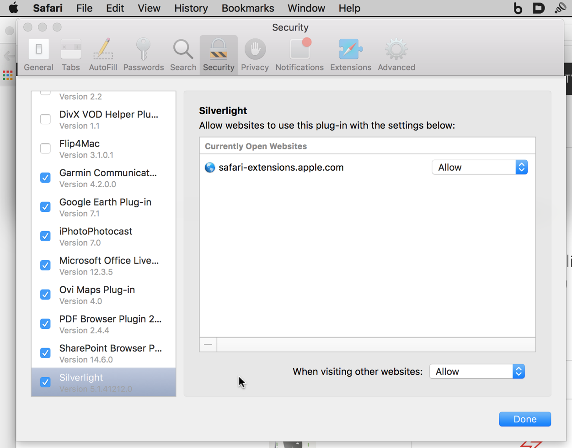The image size is (572, 448).
Task: Click the Apple menu icon
Action: pyautogui.click(x=14, y=8)
